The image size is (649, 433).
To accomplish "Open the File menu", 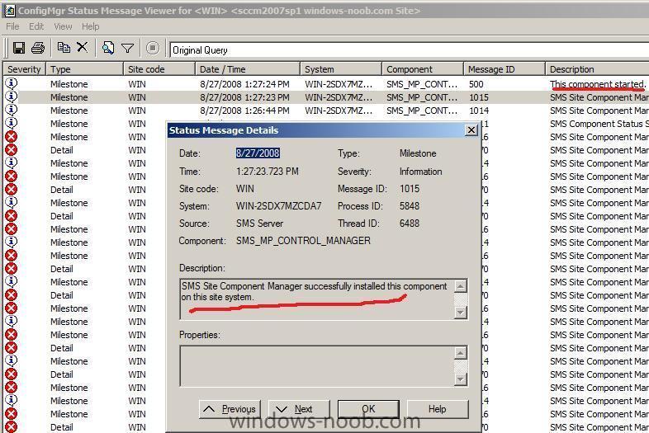I will coord(12,26).
